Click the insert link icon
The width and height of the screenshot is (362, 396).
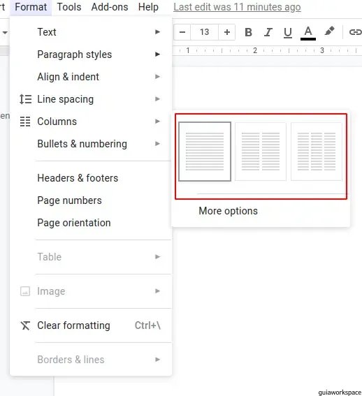coord(355,32)
